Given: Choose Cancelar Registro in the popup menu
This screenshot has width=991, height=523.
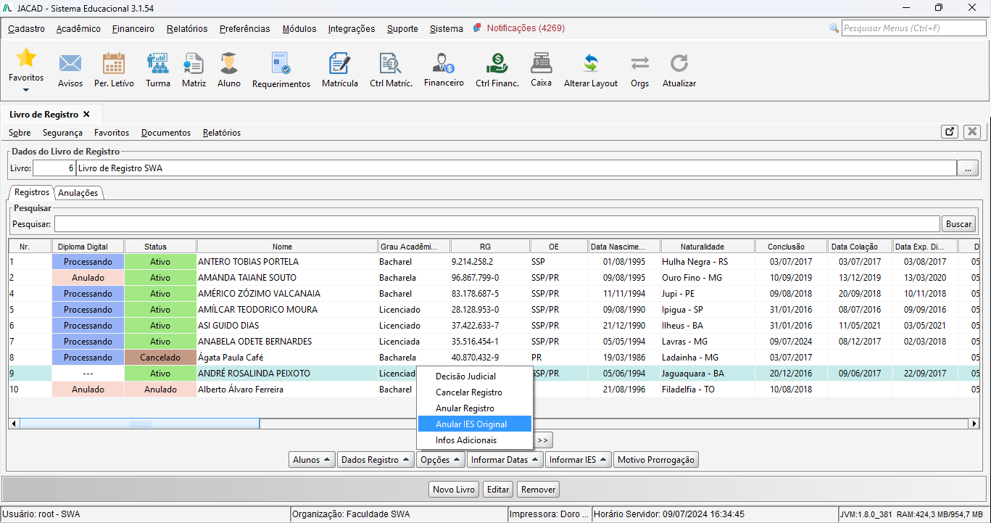Looking at the screenshot, I should pyautogui.click(x=475, y=392).
